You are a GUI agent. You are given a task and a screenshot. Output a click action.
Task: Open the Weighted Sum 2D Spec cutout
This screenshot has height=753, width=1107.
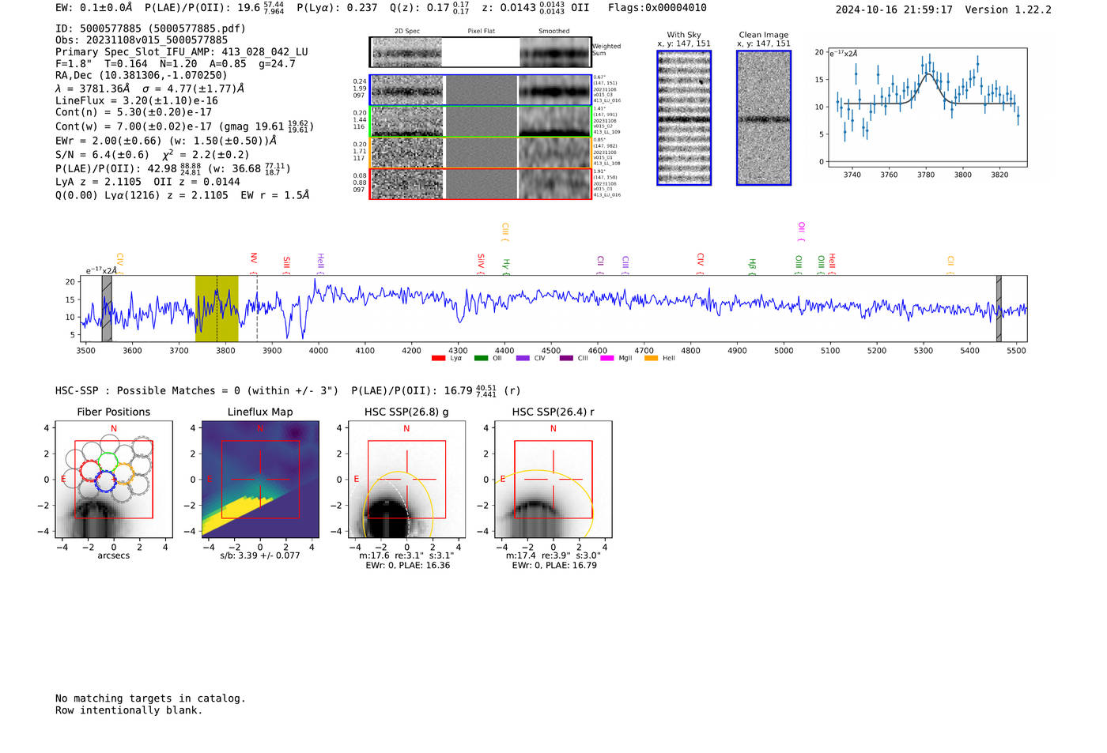pos(406,52)
